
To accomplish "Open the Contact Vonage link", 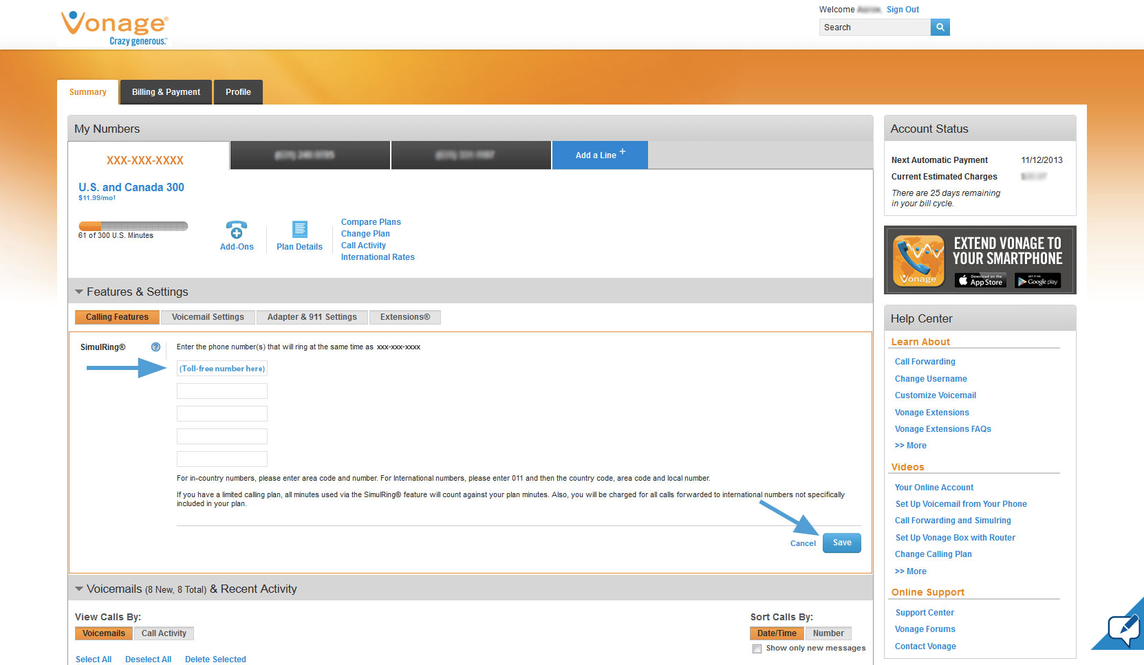I will pyautogui.click(x=925, y=646).
